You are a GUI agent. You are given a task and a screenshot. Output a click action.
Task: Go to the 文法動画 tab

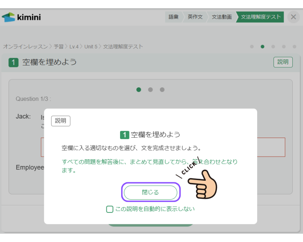[x=222, y=17]
